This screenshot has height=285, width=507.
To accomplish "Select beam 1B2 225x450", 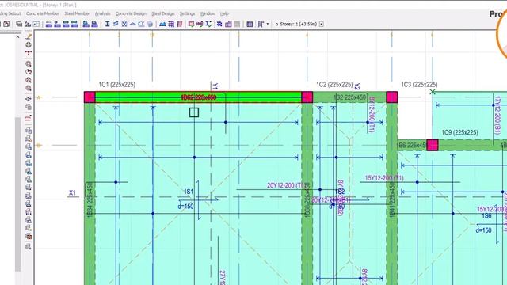I will pos(349,97).
